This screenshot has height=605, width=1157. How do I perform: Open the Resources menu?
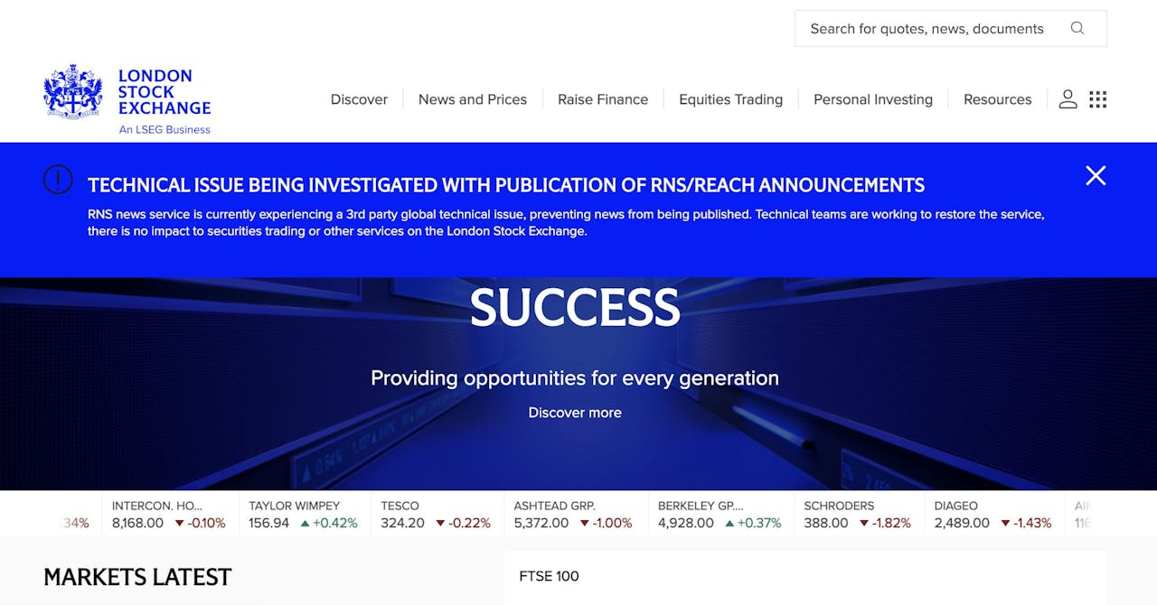click(997, 99)
